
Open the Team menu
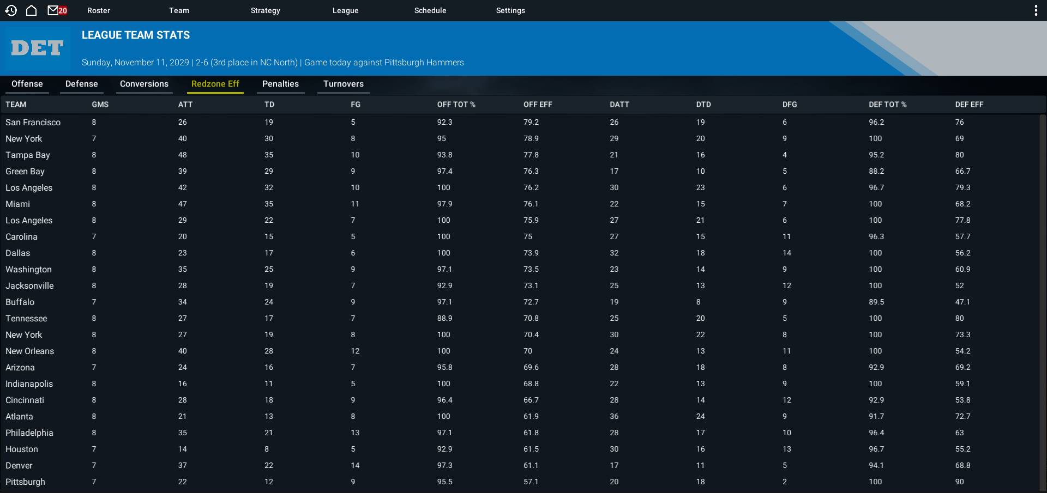pos(179,10)
